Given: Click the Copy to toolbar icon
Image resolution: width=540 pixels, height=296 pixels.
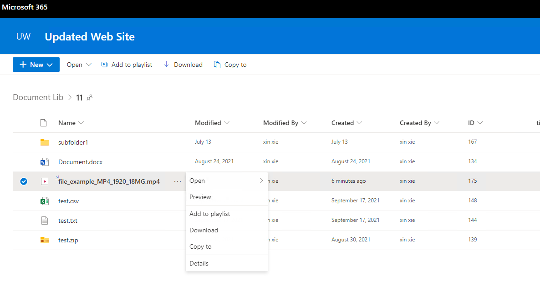Looking at the screenshot, I should tap(217, 64).
